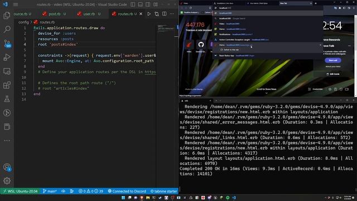Close the New Tab browser tab

311,3
